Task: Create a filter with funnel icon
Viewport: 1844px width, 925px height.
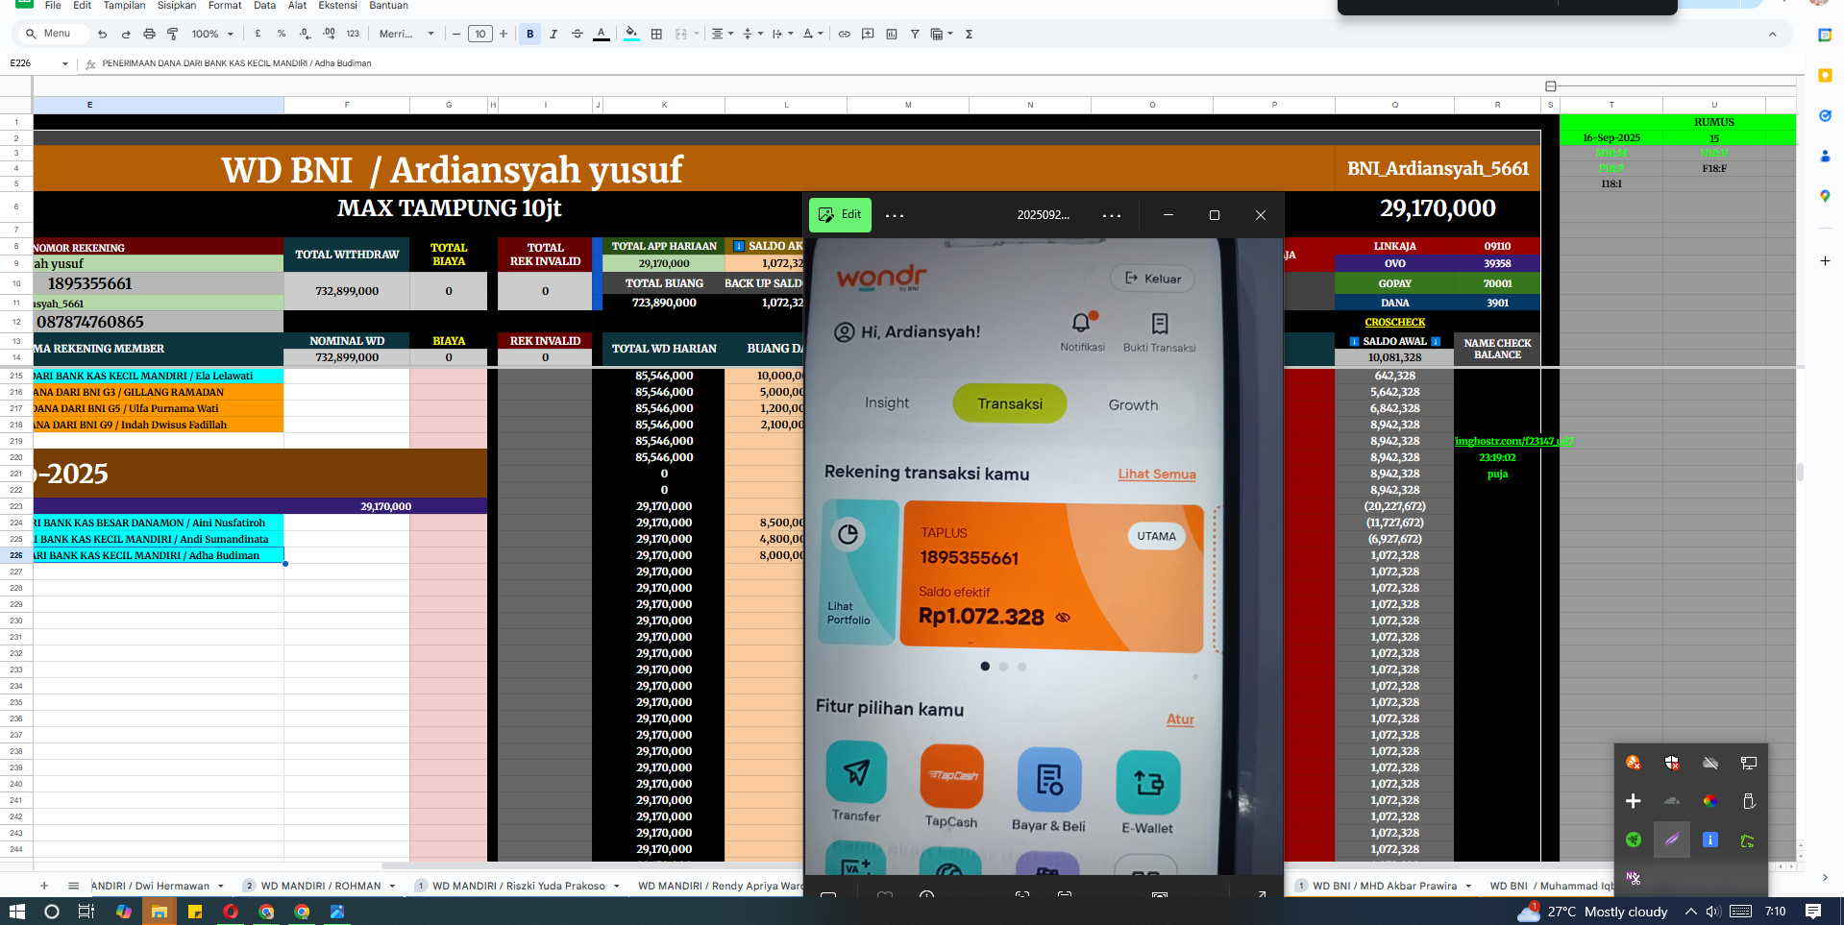Action: point(915,34)
